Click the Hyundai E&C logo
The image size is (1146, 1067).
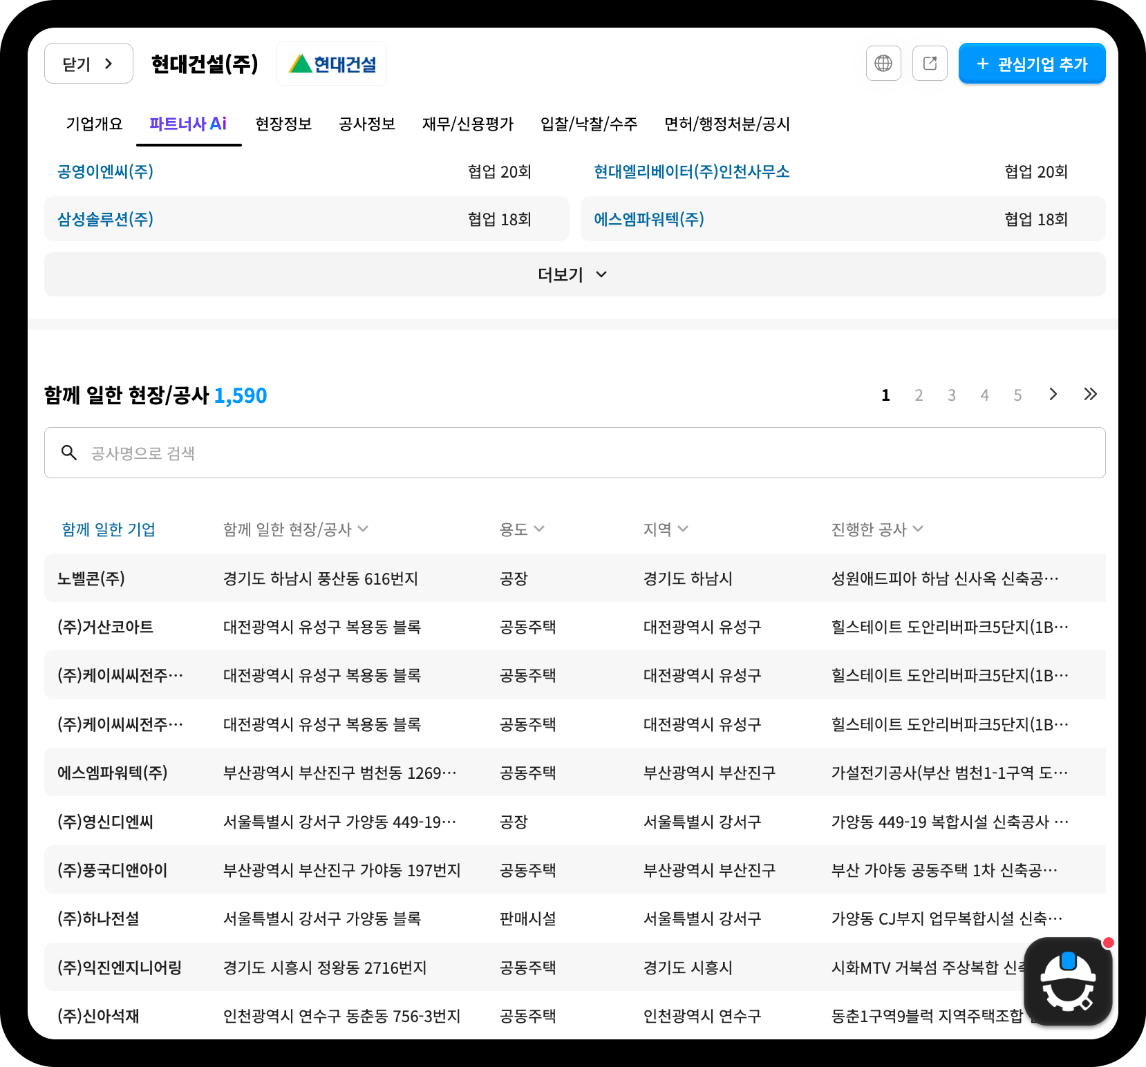(332, 64)
